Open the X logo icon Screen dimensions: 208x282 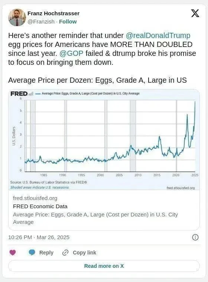coord(195,13)
